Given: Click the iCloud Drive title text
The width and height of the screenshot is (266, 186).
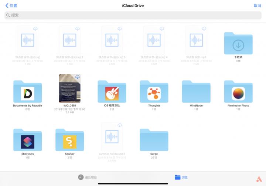Looking at the screenshot, I should [133, 6].
